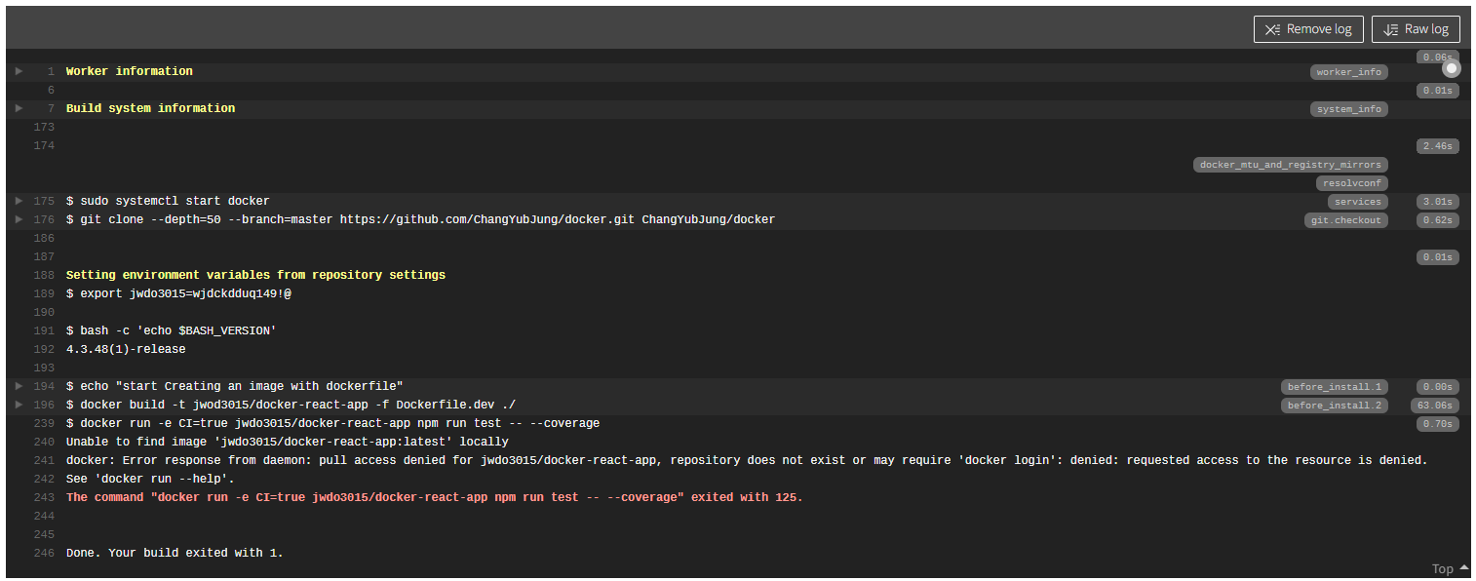Expand the echo start Creating image fold
This screenshot has width=1476, height=581.
pos(19,386)
